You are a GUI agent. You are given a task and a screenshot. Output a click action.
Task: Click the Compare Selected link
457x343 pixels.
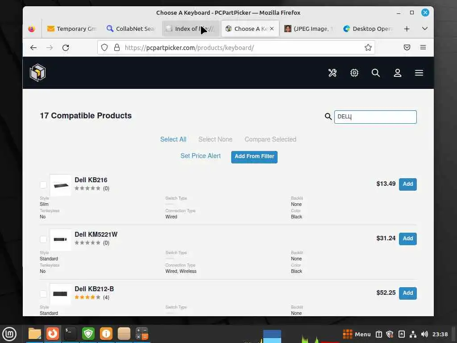click(270, 139)
